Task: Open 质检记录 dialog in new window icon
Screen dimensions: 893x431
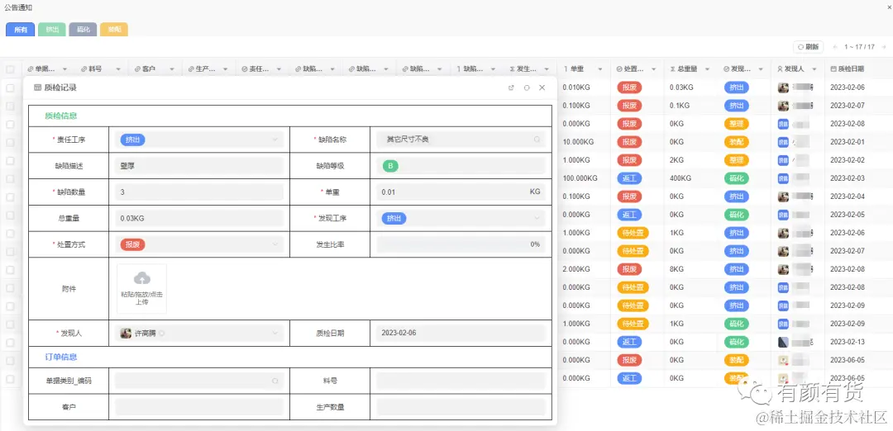Action: pyautogui.click(x=511, y=88)
